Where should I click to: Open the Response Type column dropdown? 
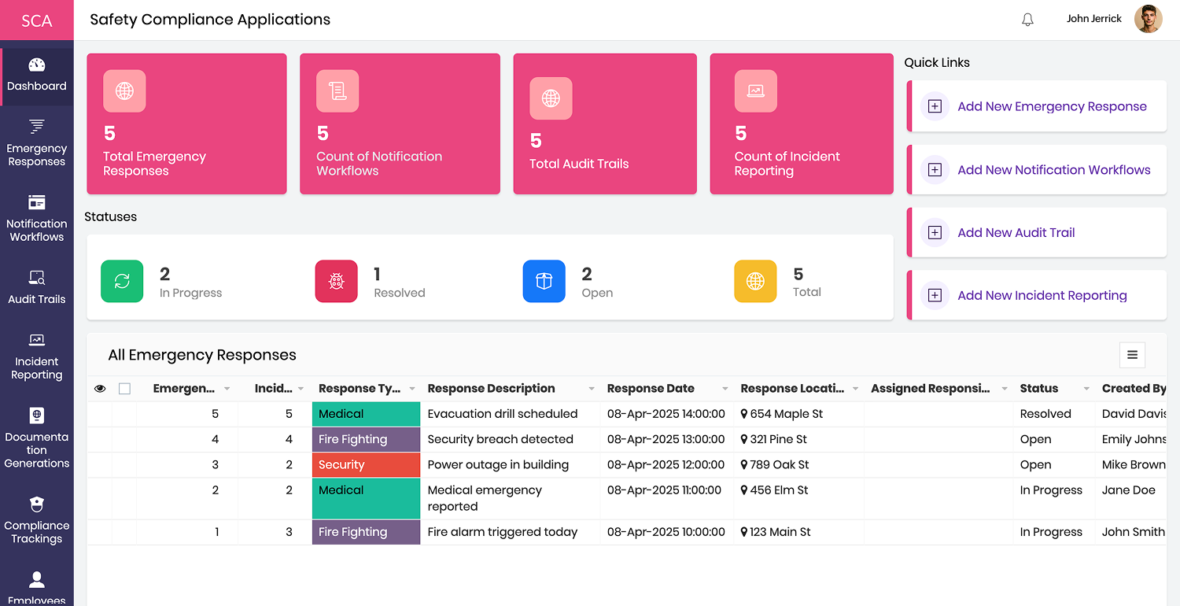pyautogui.click(x=412, y=388)
